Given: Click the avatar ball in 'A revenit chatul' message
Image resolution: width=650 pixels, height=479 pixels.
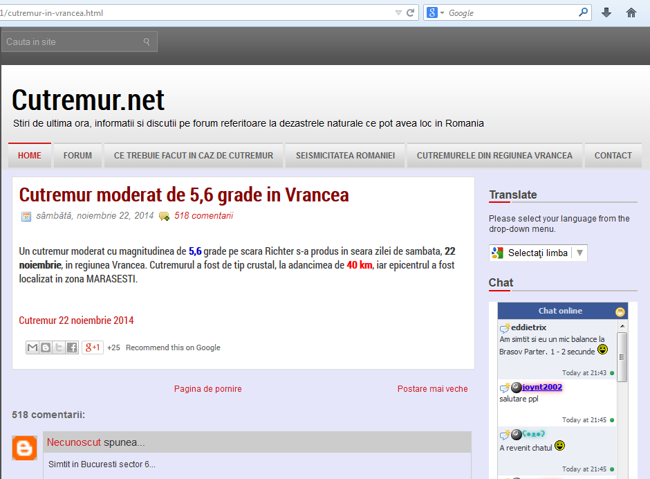Looking at the screenshot, I should click(516, 435).
